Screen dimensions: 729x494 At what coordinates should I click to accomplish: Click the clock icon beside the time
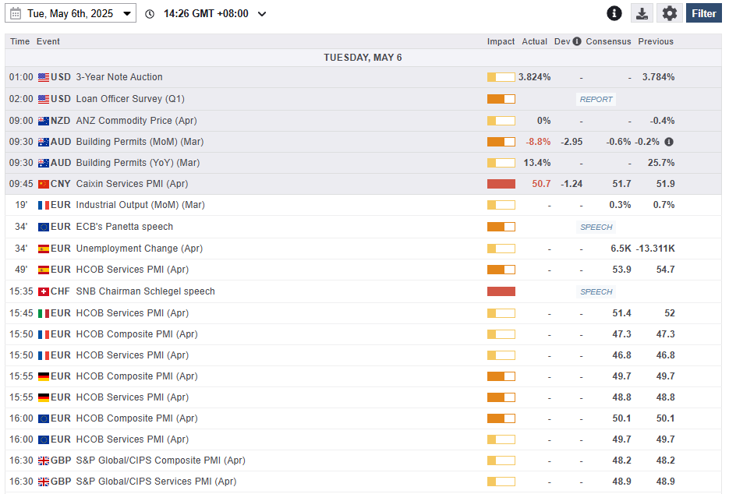tap(150, 13)
